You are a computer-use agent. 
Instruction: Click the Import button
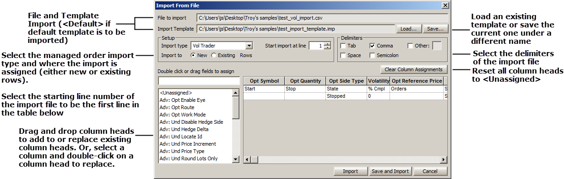[351, 171]
